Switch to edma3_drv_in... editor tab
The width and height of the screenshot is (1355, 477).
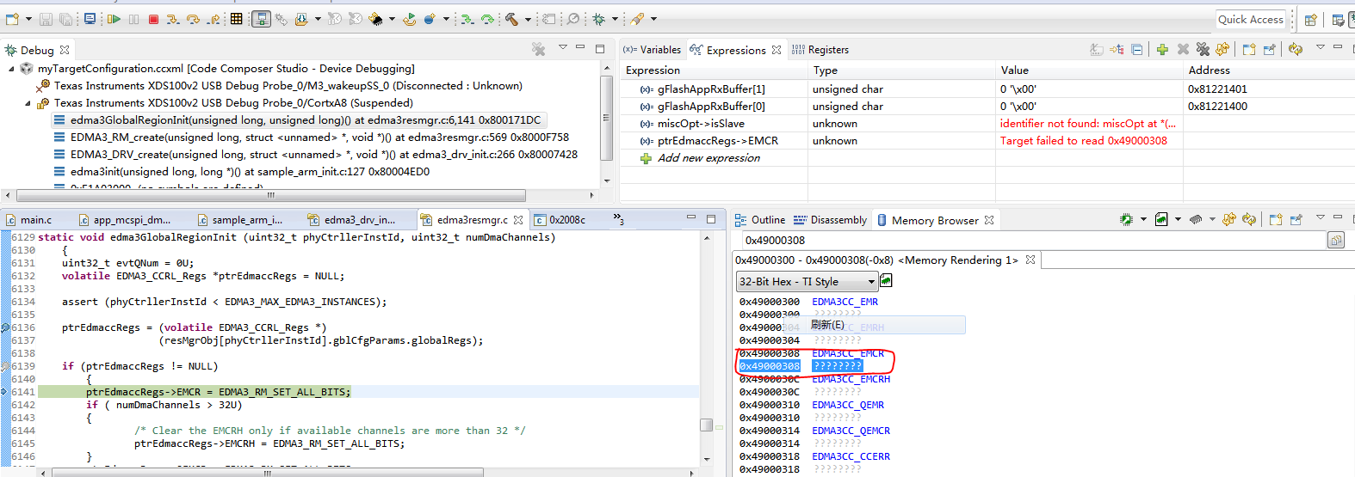351,220
